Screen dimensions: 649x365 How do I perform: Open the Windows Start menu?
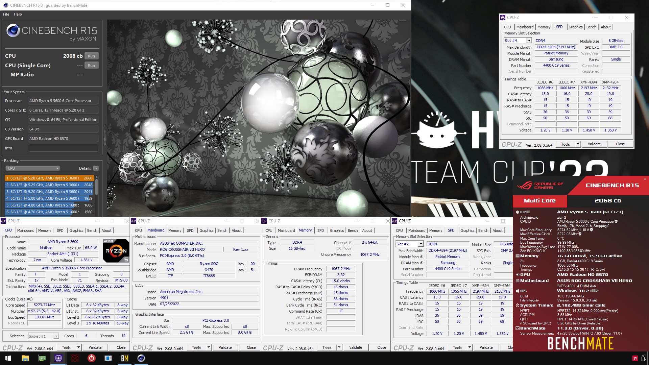(8, 358)
